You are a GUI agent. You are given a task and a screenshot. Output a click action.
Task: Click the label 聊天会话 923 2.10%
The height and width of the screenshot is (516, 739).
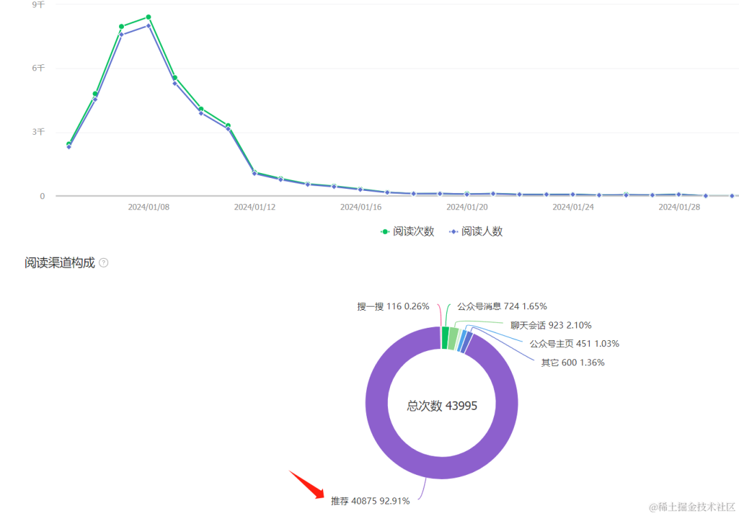[x=550, y=325]
